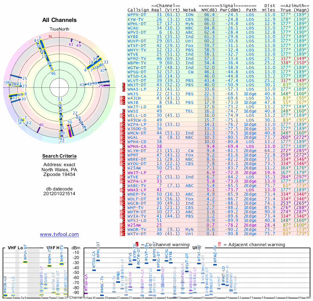Click the adjacent-channel warning icon beside W43CH
The width and height of the screenshot is (313, 301).
point(121,98)
